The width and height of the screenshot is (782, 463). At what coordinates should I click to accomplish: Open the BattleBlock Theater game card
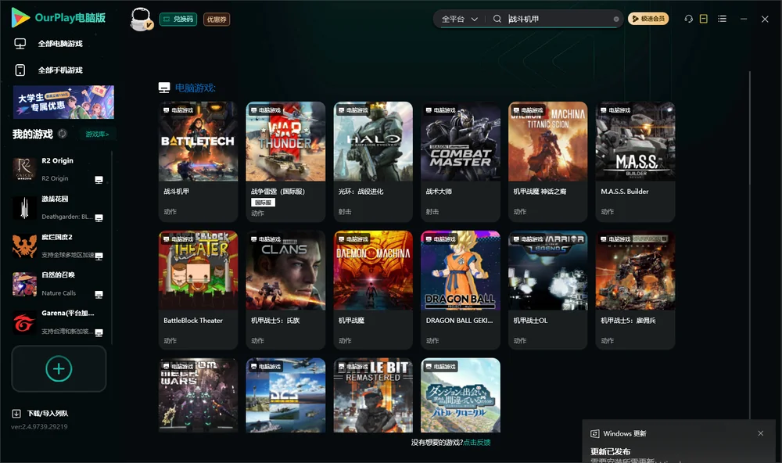(x=198, y=290)
